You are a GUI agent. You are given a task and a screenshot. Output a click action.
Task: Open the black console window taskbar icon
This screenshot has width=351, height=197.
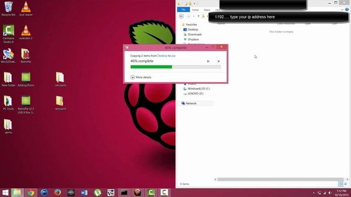[x=124, y=193]
